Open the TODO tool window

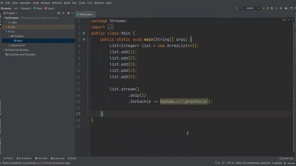(x=8, y=158)
